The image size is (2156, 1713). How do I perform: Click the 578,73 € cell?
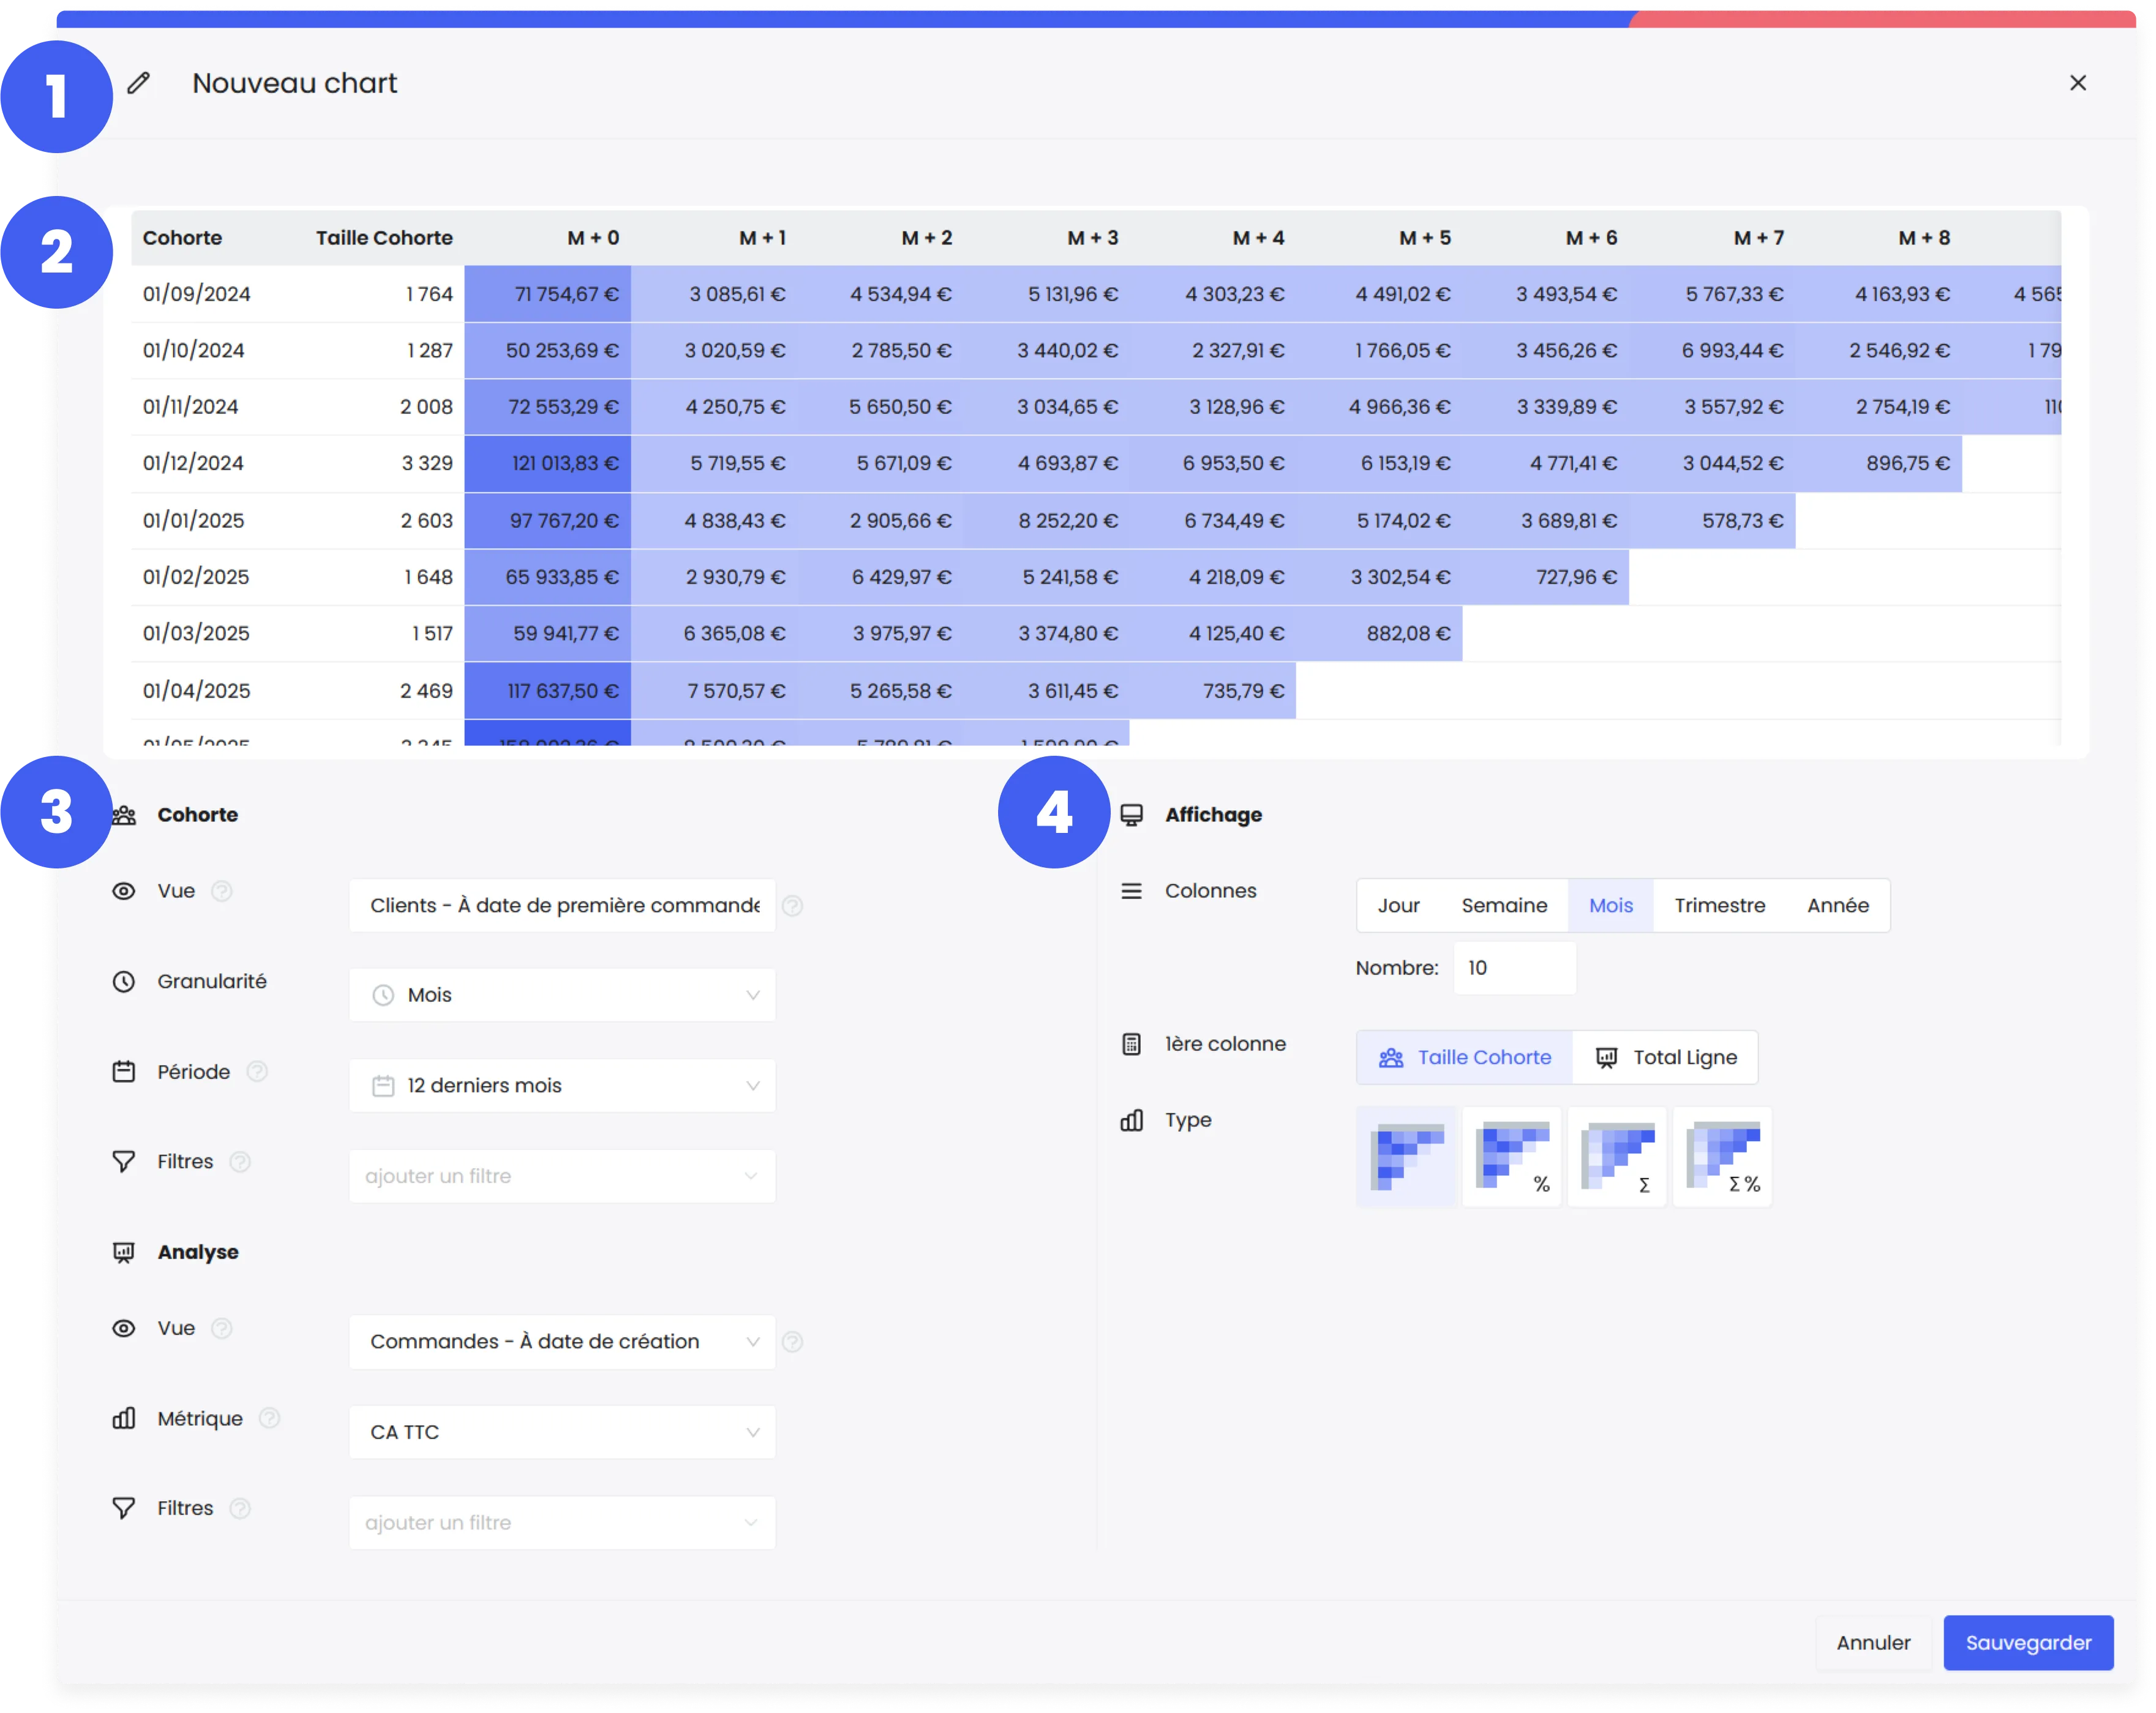tap(1713, 521)
